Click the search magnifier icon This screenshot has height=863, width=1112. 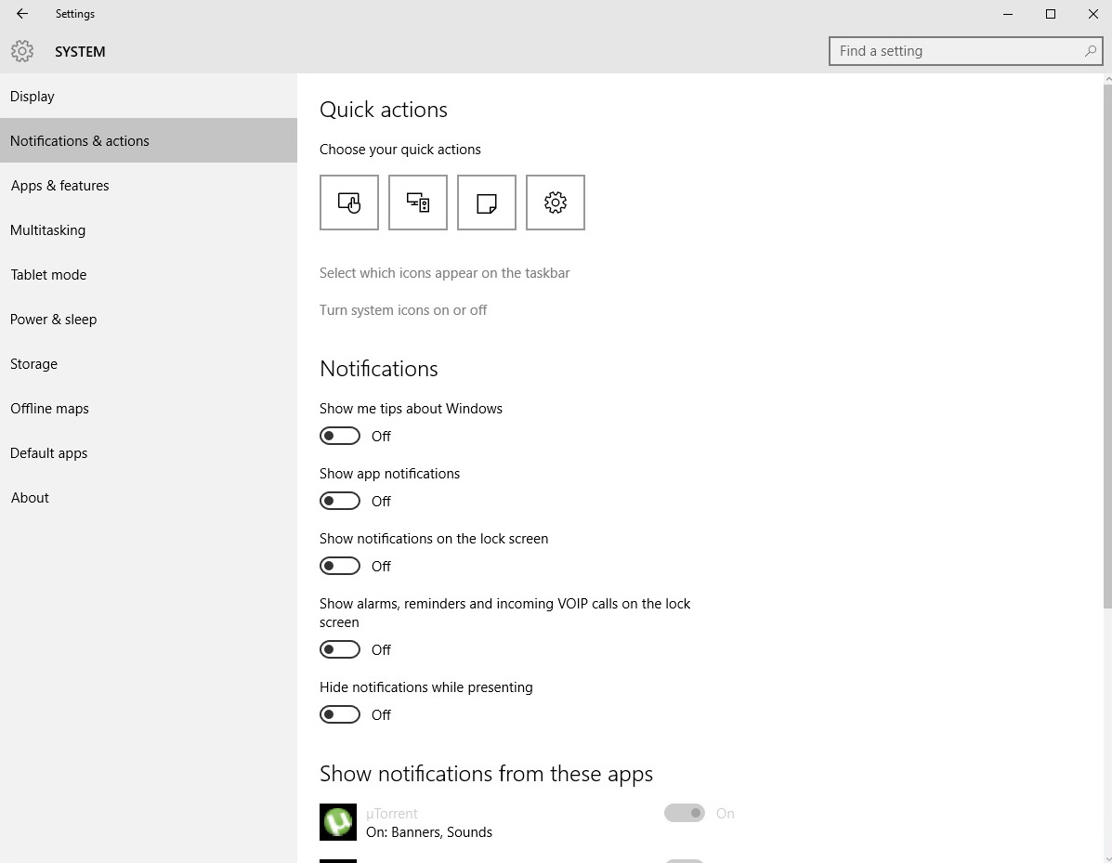(1090, 51)
